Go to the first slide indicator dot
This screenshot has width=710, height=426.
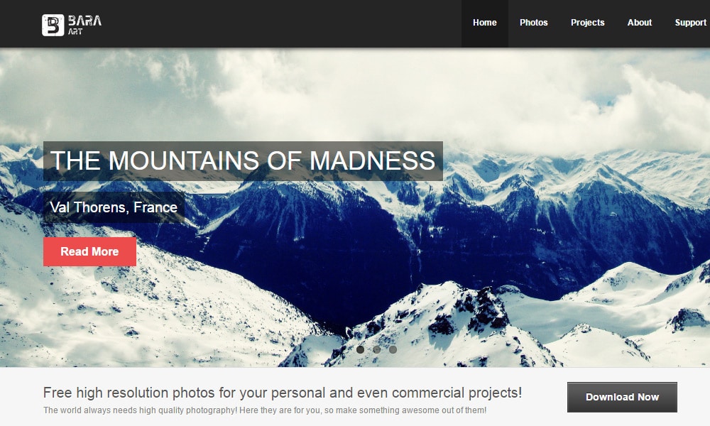click(x=361, y=349)
